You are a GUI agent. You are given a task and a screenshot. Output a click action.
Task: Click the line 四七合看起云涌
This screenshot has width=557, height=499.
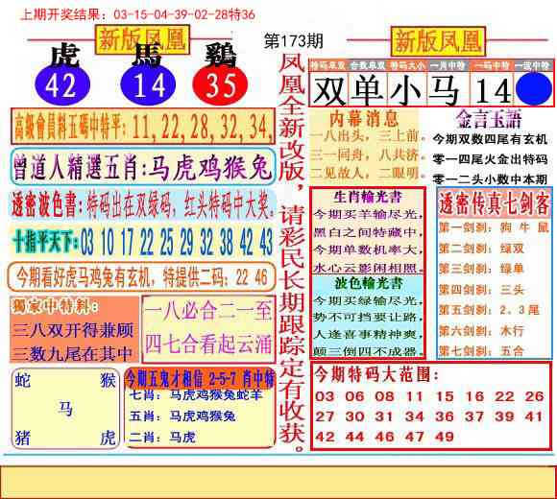[x=208, y=344]
